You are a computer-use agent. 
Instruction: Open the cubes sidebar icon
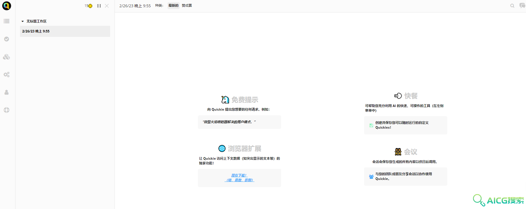click(x=7, y=57)
